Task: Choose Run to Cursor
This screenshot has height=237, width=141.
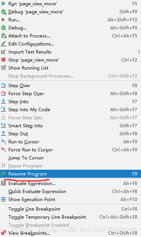Action: 71,142
